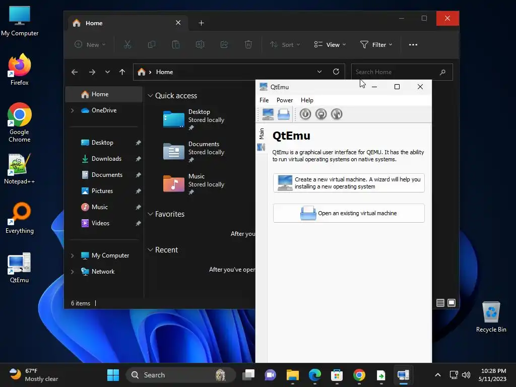Unpin Desktop via its pin icon in sidebar
Image resolution: width=516 pixels, height=387 pixels.
click(138, 143)
